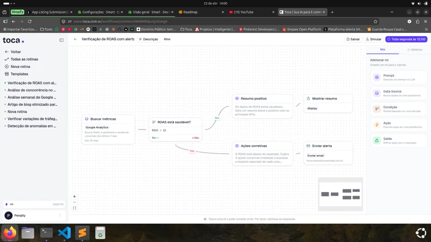Switch to Configurações Smart tab

[99, 12]
